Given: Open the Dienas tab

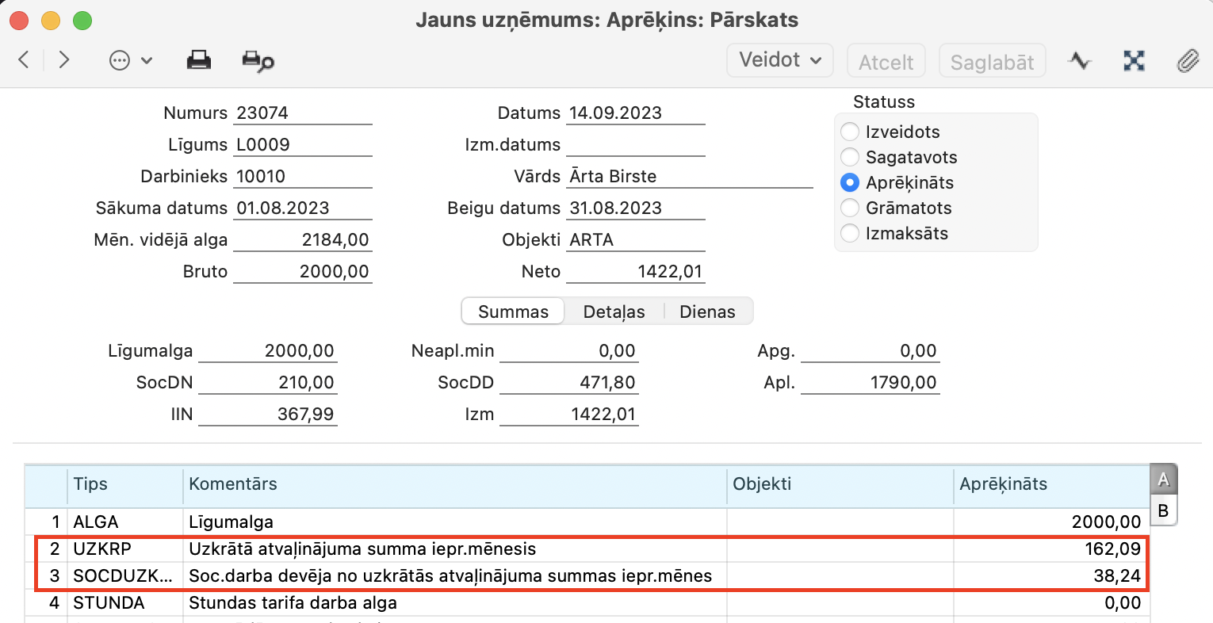Looking at the screenshot, I should (707, 311).
